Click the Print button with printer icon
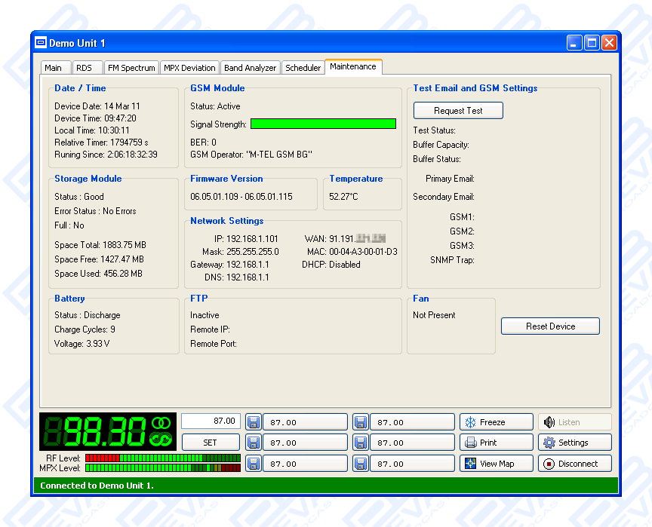Image resolution: width=652 pixels, height=527 pixels. click(x=496, y=443)
